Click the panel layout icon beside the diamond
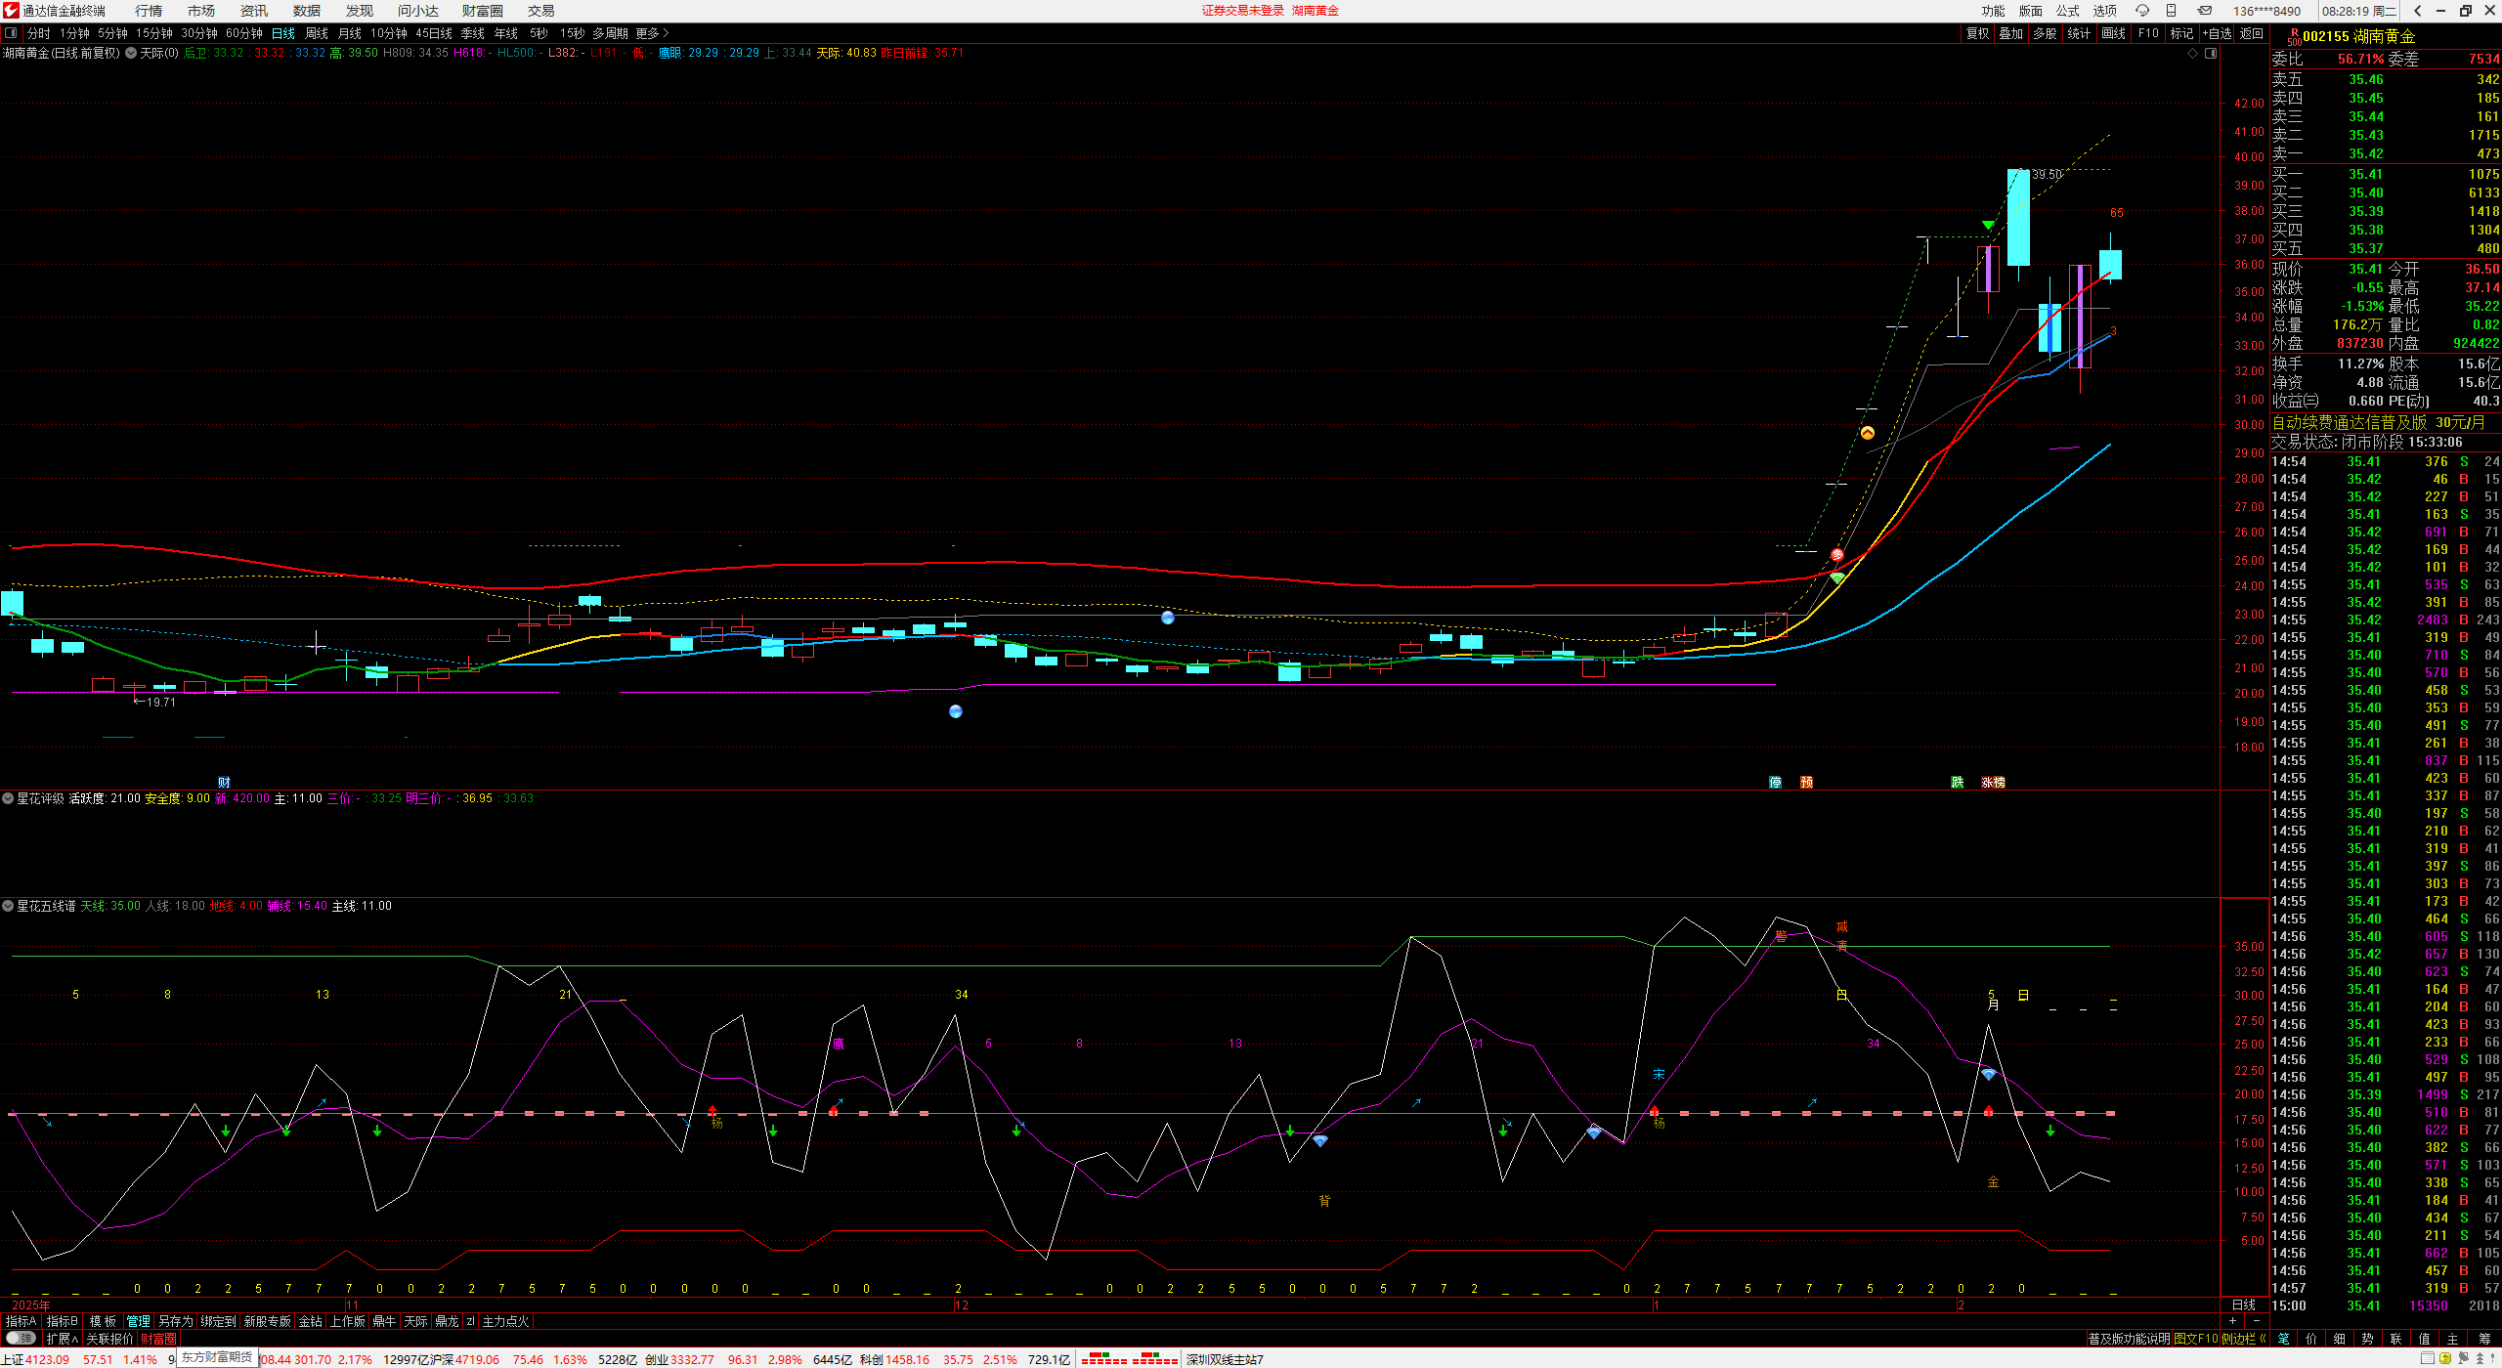The width and height of the screenshot is (2502, 1368). click(2211, 53)
